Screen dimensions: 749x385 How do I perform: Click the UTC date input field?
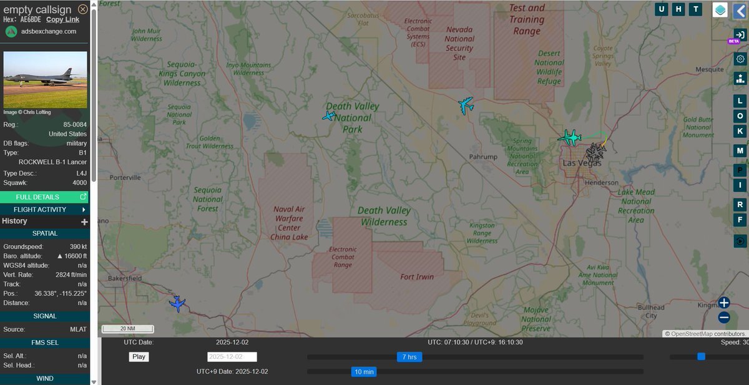232,357
